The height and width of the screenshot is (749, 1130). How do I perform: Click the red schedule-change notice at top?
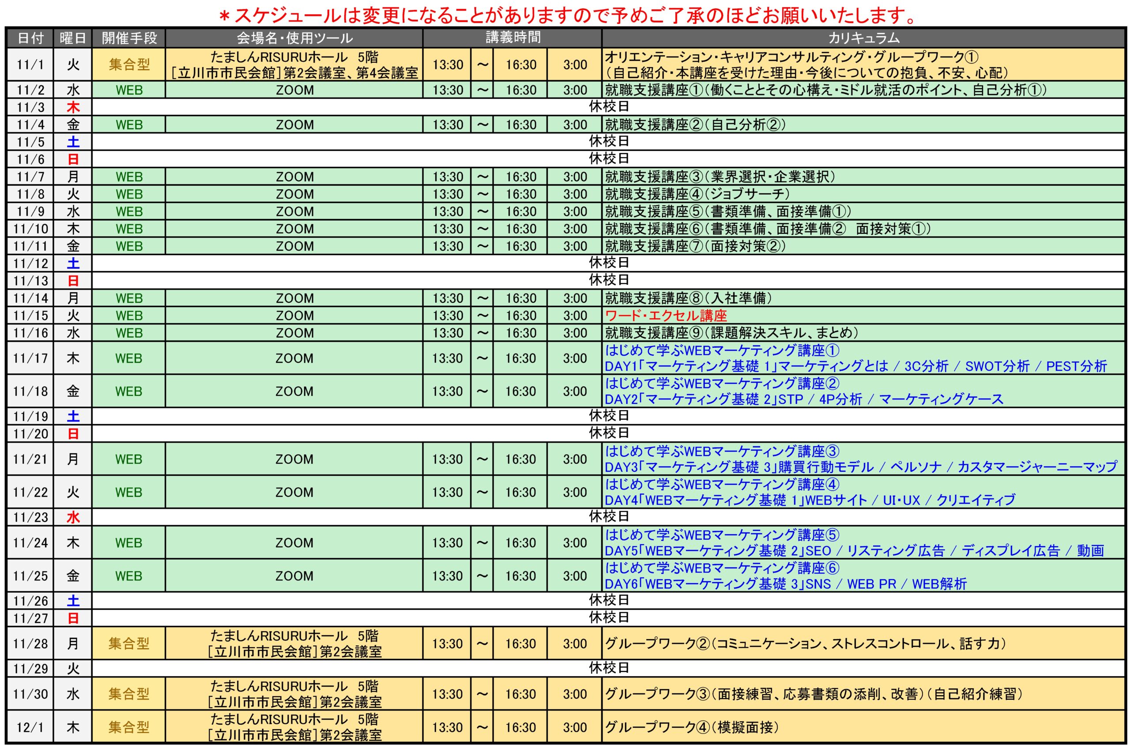click(x=567, y=15)
